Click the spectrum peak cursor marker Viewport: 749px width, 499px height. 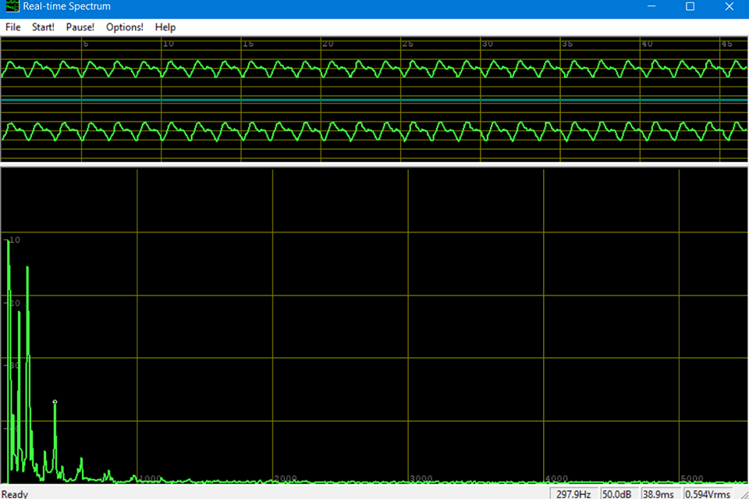point(55,402)
